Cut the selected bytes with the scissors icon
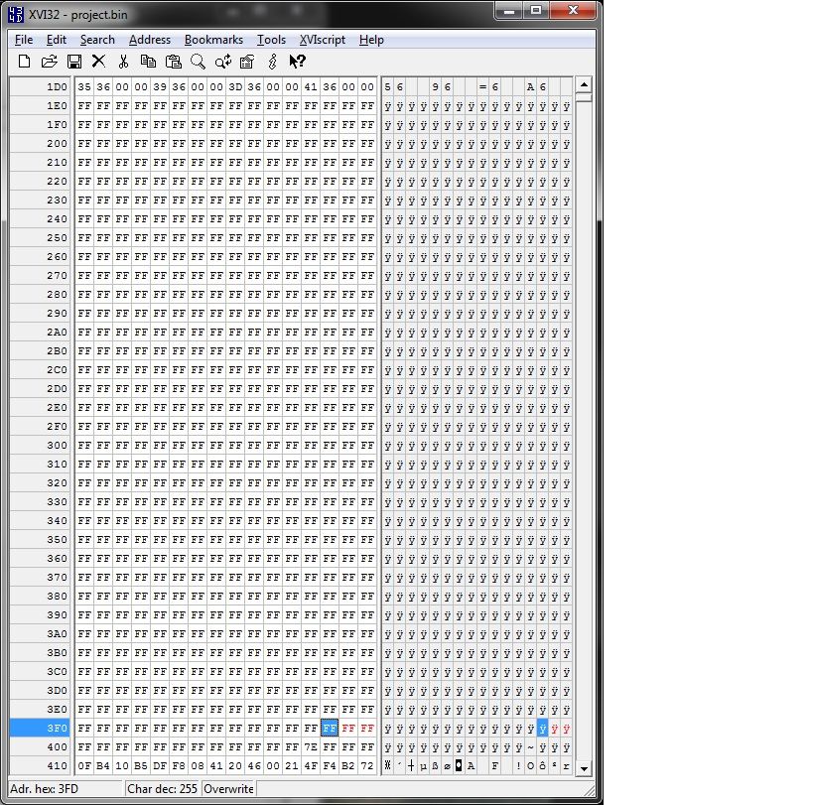This screenshot has width=813, height=805. click(x=123, y=61)
